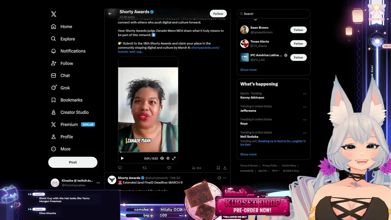View post analytics showing 614 views
Screen dimensions: 391x220
196,168
